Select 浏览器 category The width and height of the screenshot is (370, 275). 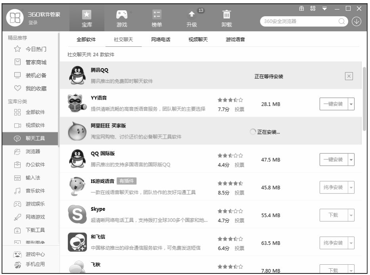point(30,151)
